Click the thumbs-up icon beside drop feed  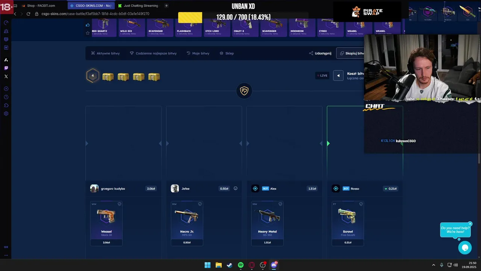(88, 25)
